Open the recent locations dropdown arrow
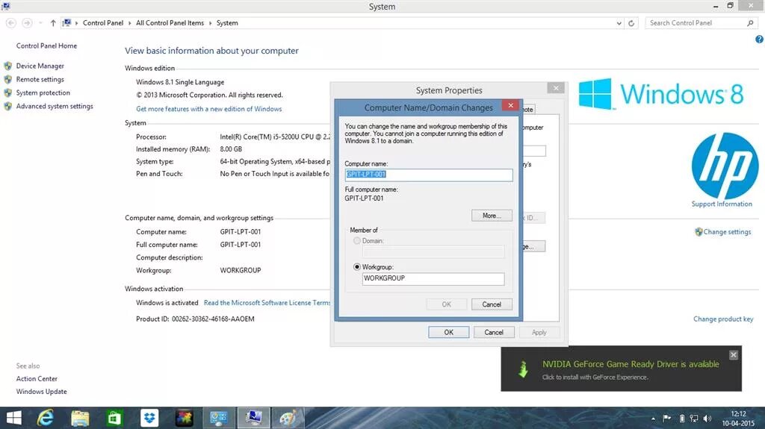The width and height of the screenshot is (765, 429). pos(40,23)
